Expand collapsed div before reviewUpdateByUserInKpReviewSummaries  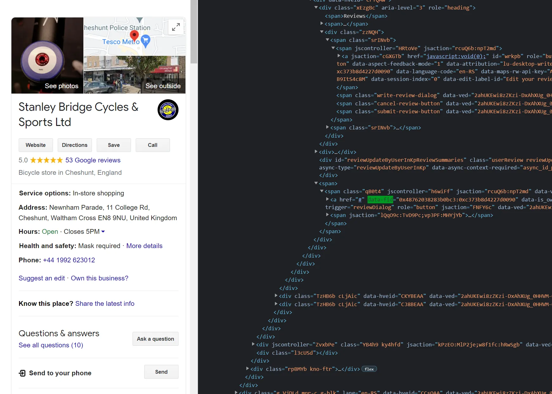click(x=316, y=152)
